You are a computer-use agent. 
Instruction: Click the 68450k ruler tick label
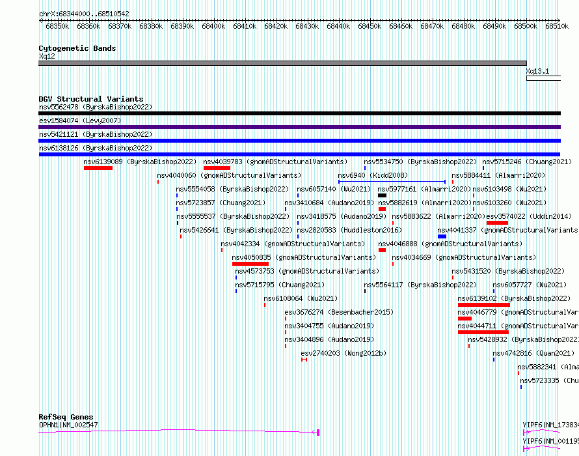370,26
